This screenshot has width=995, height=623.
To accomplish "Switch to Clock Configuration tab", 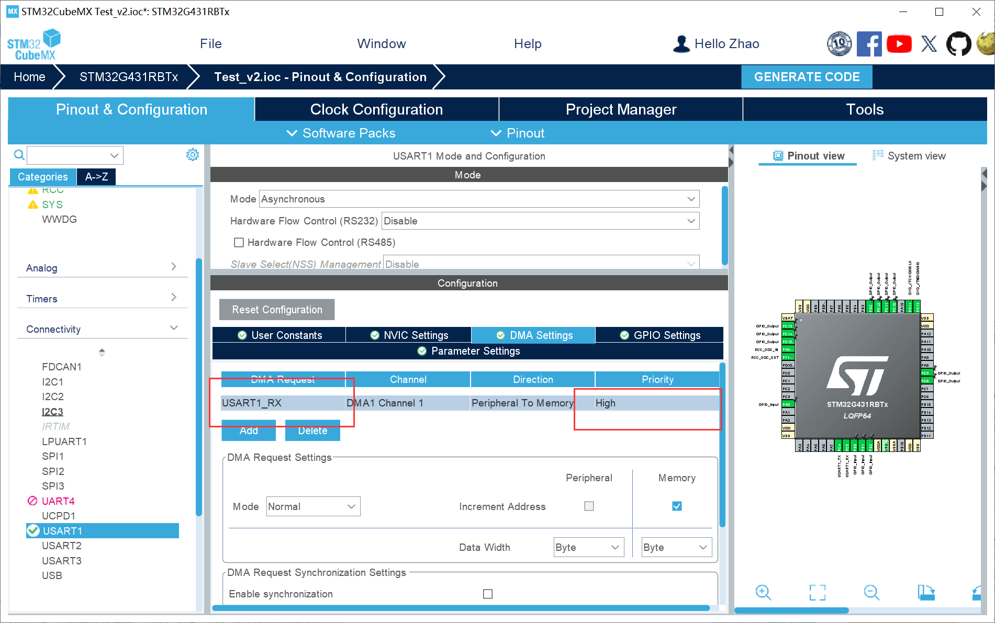I will (376, 109).
